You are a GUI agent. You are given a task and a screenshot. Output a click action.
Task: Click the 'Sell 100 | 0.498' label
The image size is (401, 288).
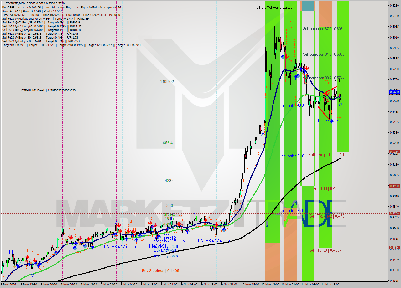pos(326,188)
